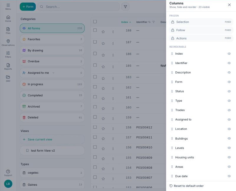Toggle visibility of Form column
This screenshot has width=236, height=191.
click(229, 82)
